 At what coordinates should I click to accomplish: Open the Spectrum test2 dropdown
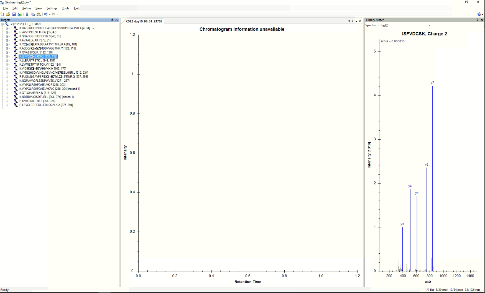coord(429,25)
